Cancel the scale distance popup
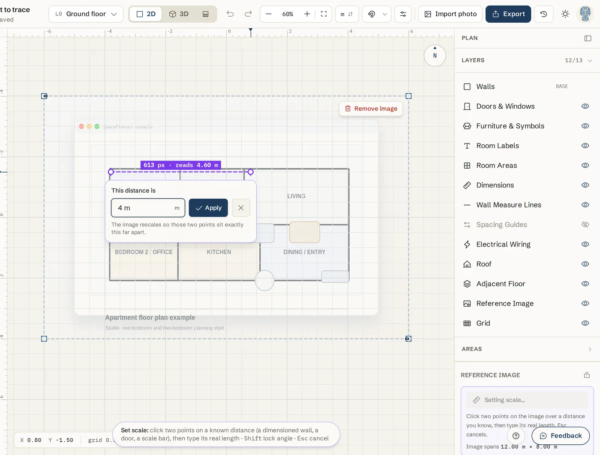The width and height of the screenshot is (600, 455). [241, 208]
